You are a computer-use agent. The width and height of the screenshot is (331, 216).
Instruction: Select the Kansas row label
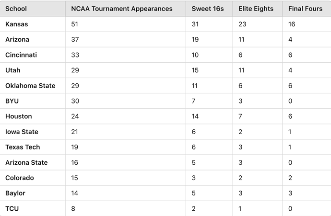[x=16, y=24]
